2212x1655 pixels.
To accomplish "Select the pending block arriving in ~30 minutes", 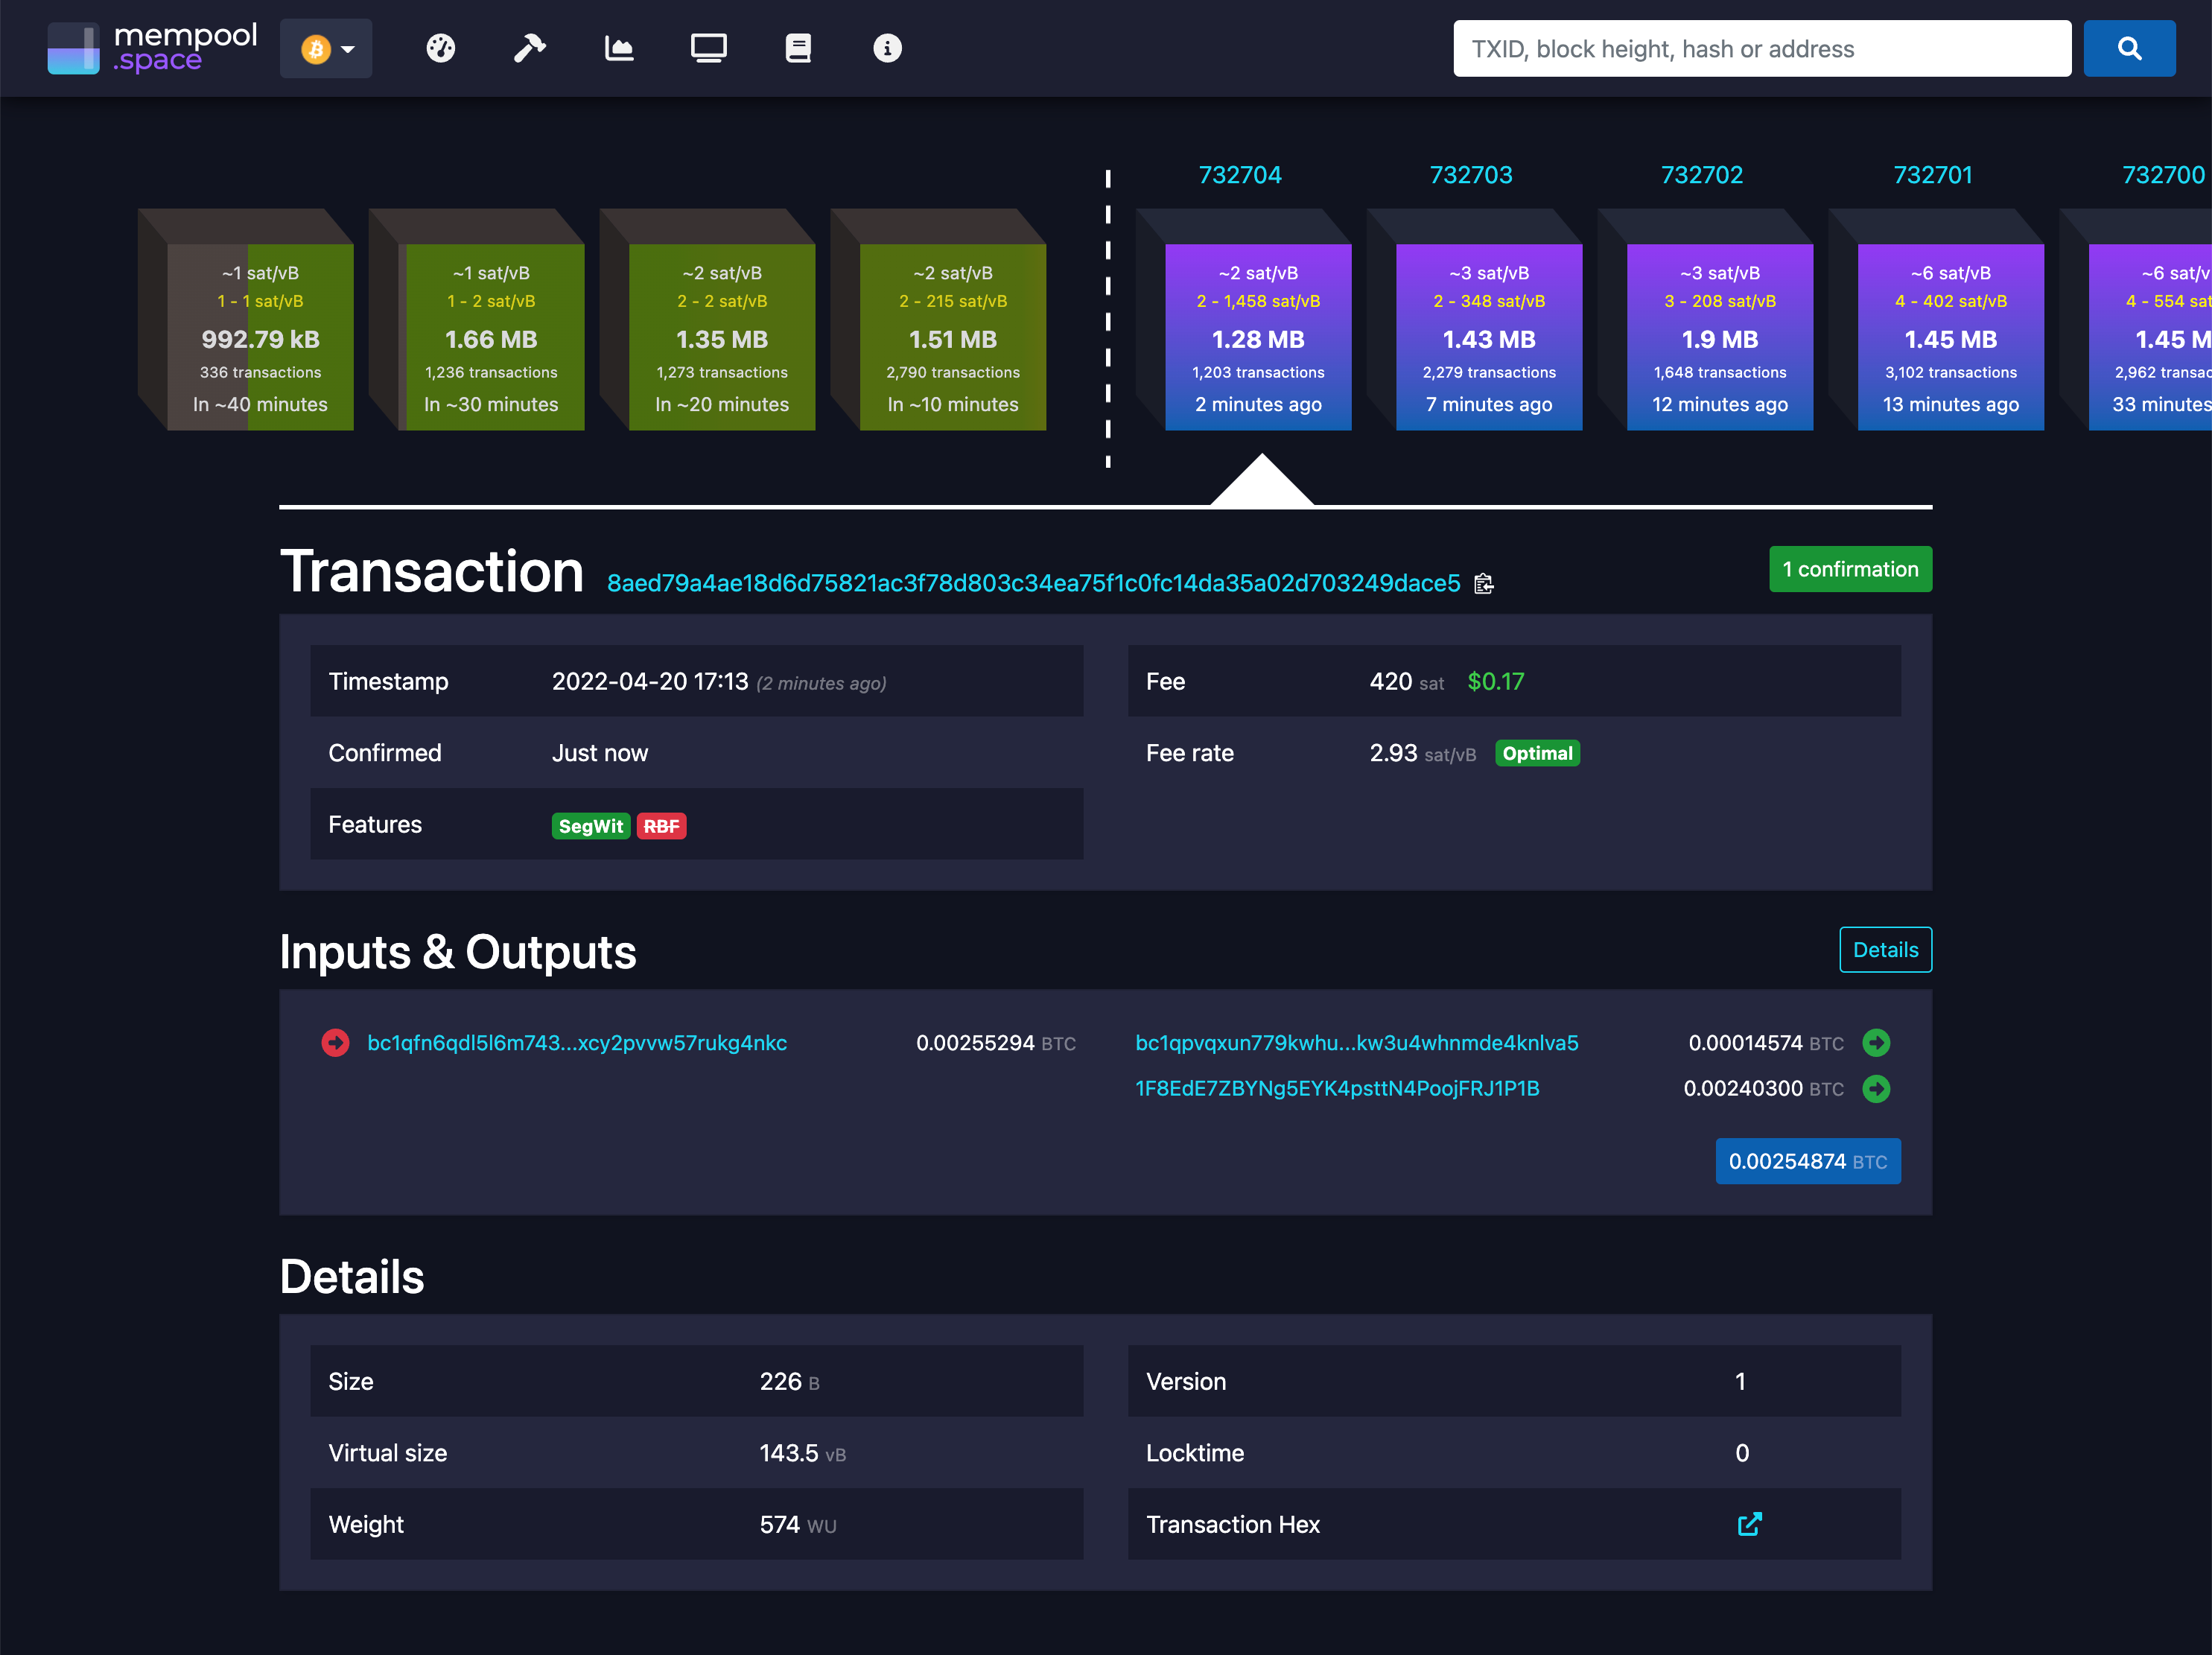I will [x=491, y=337].
